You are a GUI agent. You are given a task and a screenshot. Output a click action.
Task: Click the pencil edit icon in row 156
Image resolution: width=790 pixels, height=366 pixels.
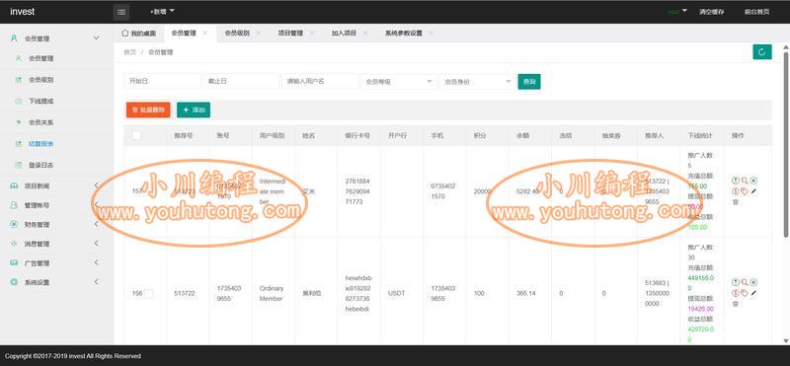[753, 293]
